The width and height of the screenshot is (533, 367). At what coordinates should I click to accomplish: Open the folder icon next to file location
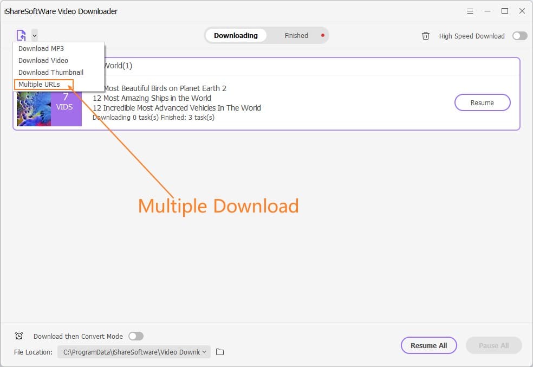pos(219,352)
